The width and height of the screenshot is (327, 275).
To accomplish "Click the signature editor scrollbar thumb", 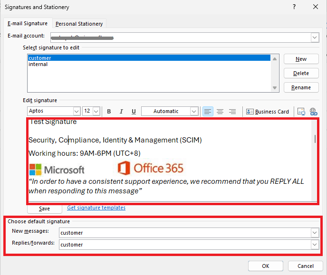I will click(315, 139).
